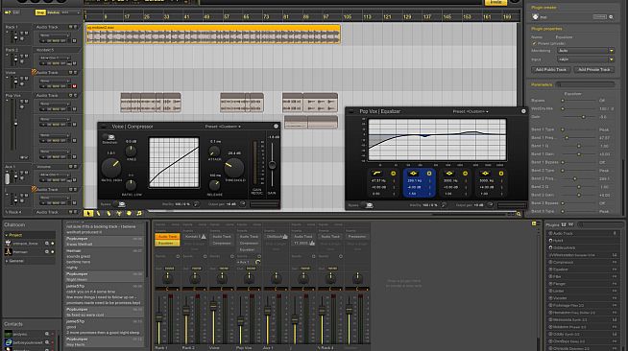Select Equalizer slot in Rack 1 mixer strip

pyautogui.click(x=167, y=243)
